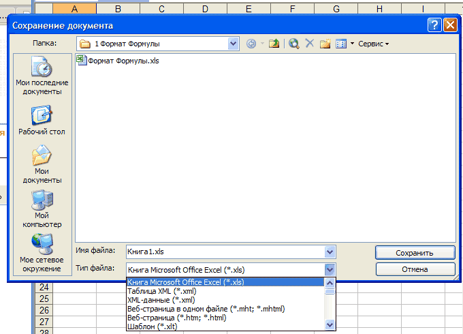Open Мой компьютер location
Image resolution: width=463 pixels, height=334 pixels.
point(42,209)
